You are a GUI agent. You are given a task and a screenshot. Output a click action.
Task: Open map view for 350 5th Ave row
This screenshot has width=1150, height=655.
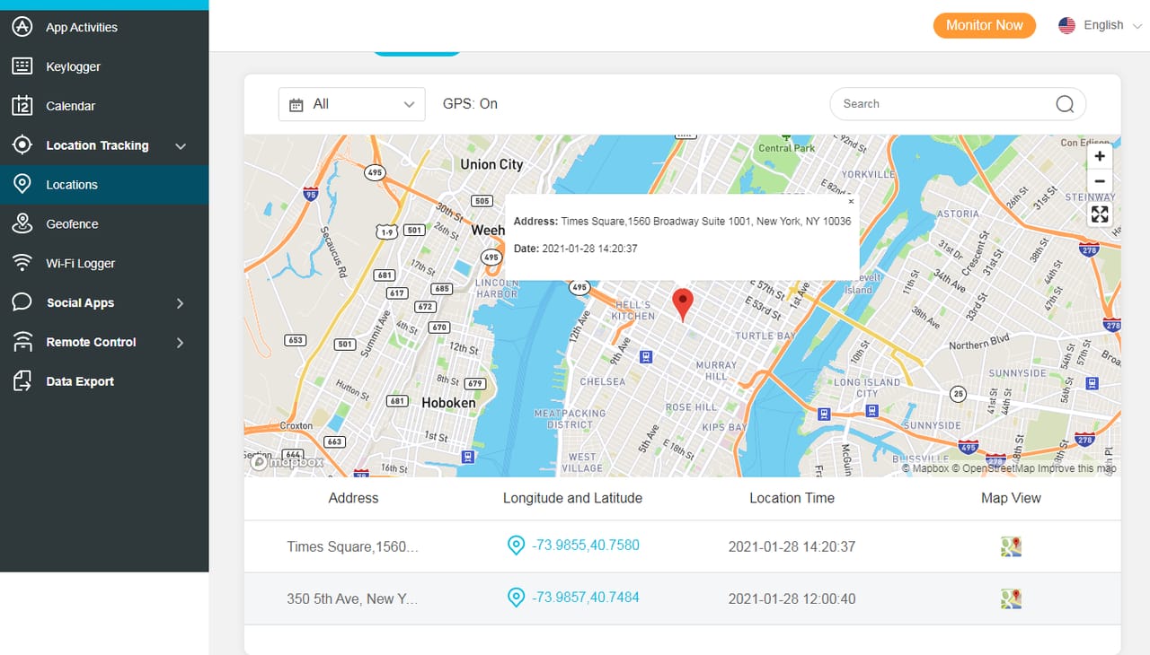[x=1011, y=598]
